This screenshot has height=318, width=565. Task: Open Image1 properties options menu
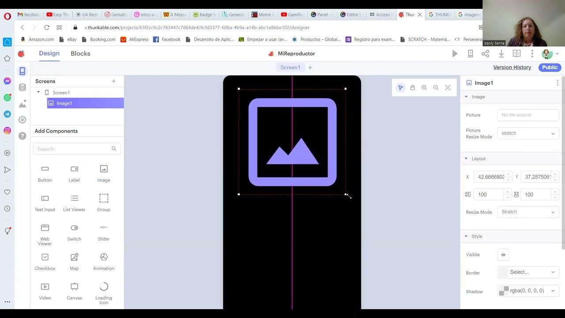tap(557, 83)
